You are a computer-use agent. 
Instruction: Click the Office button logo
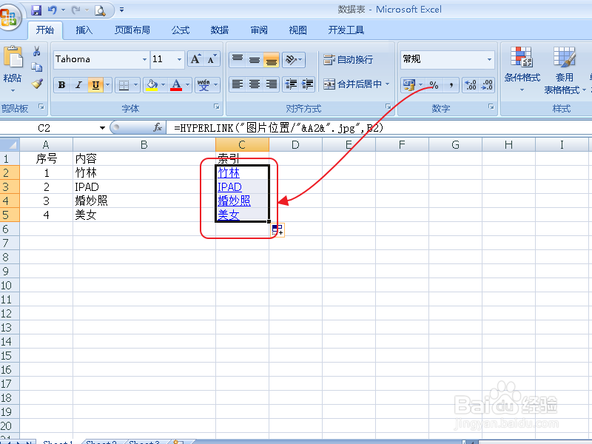click(x=9, y=17)
